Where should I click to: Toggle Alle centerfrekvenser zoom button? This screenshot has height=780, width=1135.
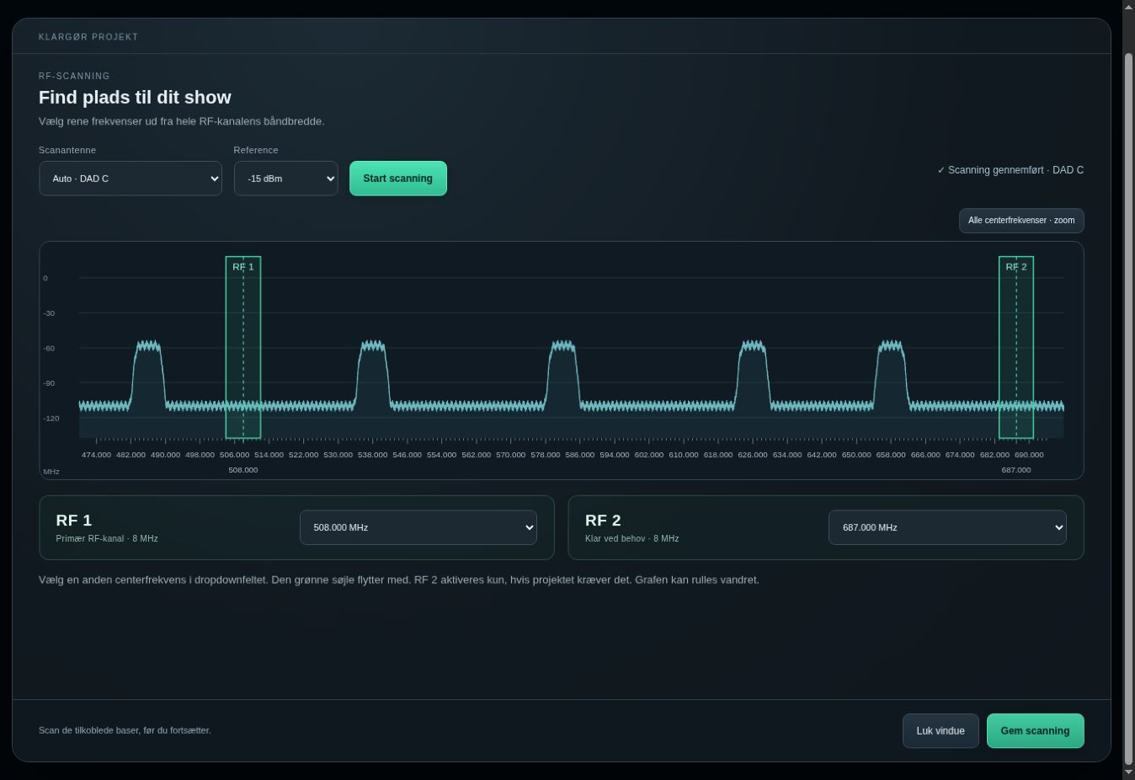(x=1021, y=221)
